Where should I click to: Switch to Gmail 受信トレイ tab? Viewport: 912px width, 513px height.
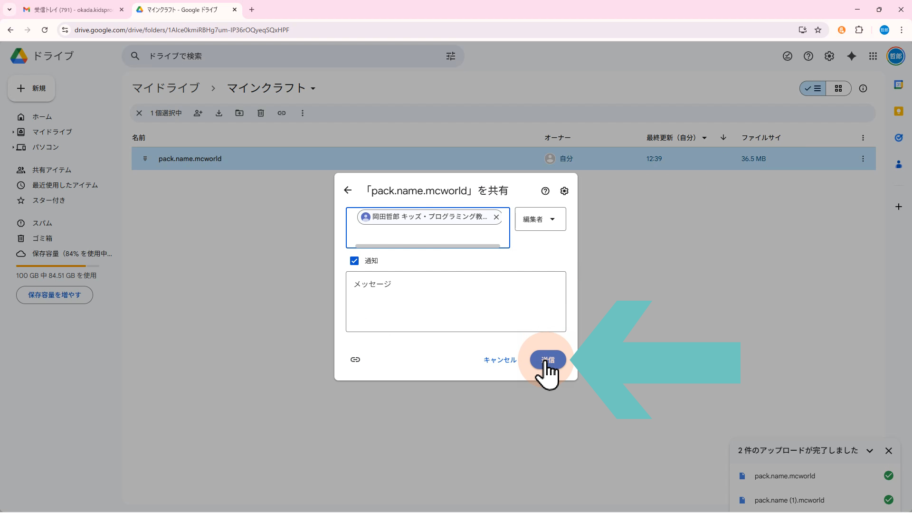(x=72, y=9)
